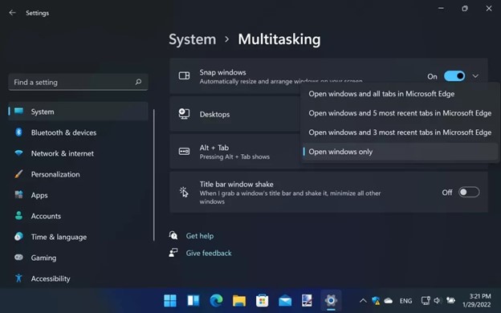The width and height of the screenshot is (501, 313).
Task: Open Apps settings
Action: point(78,195)
